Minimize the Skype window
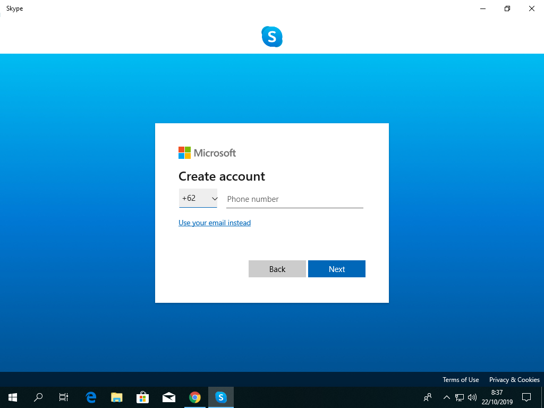The height and width of the screenshot is (408, 544). [x=482, y=8]
